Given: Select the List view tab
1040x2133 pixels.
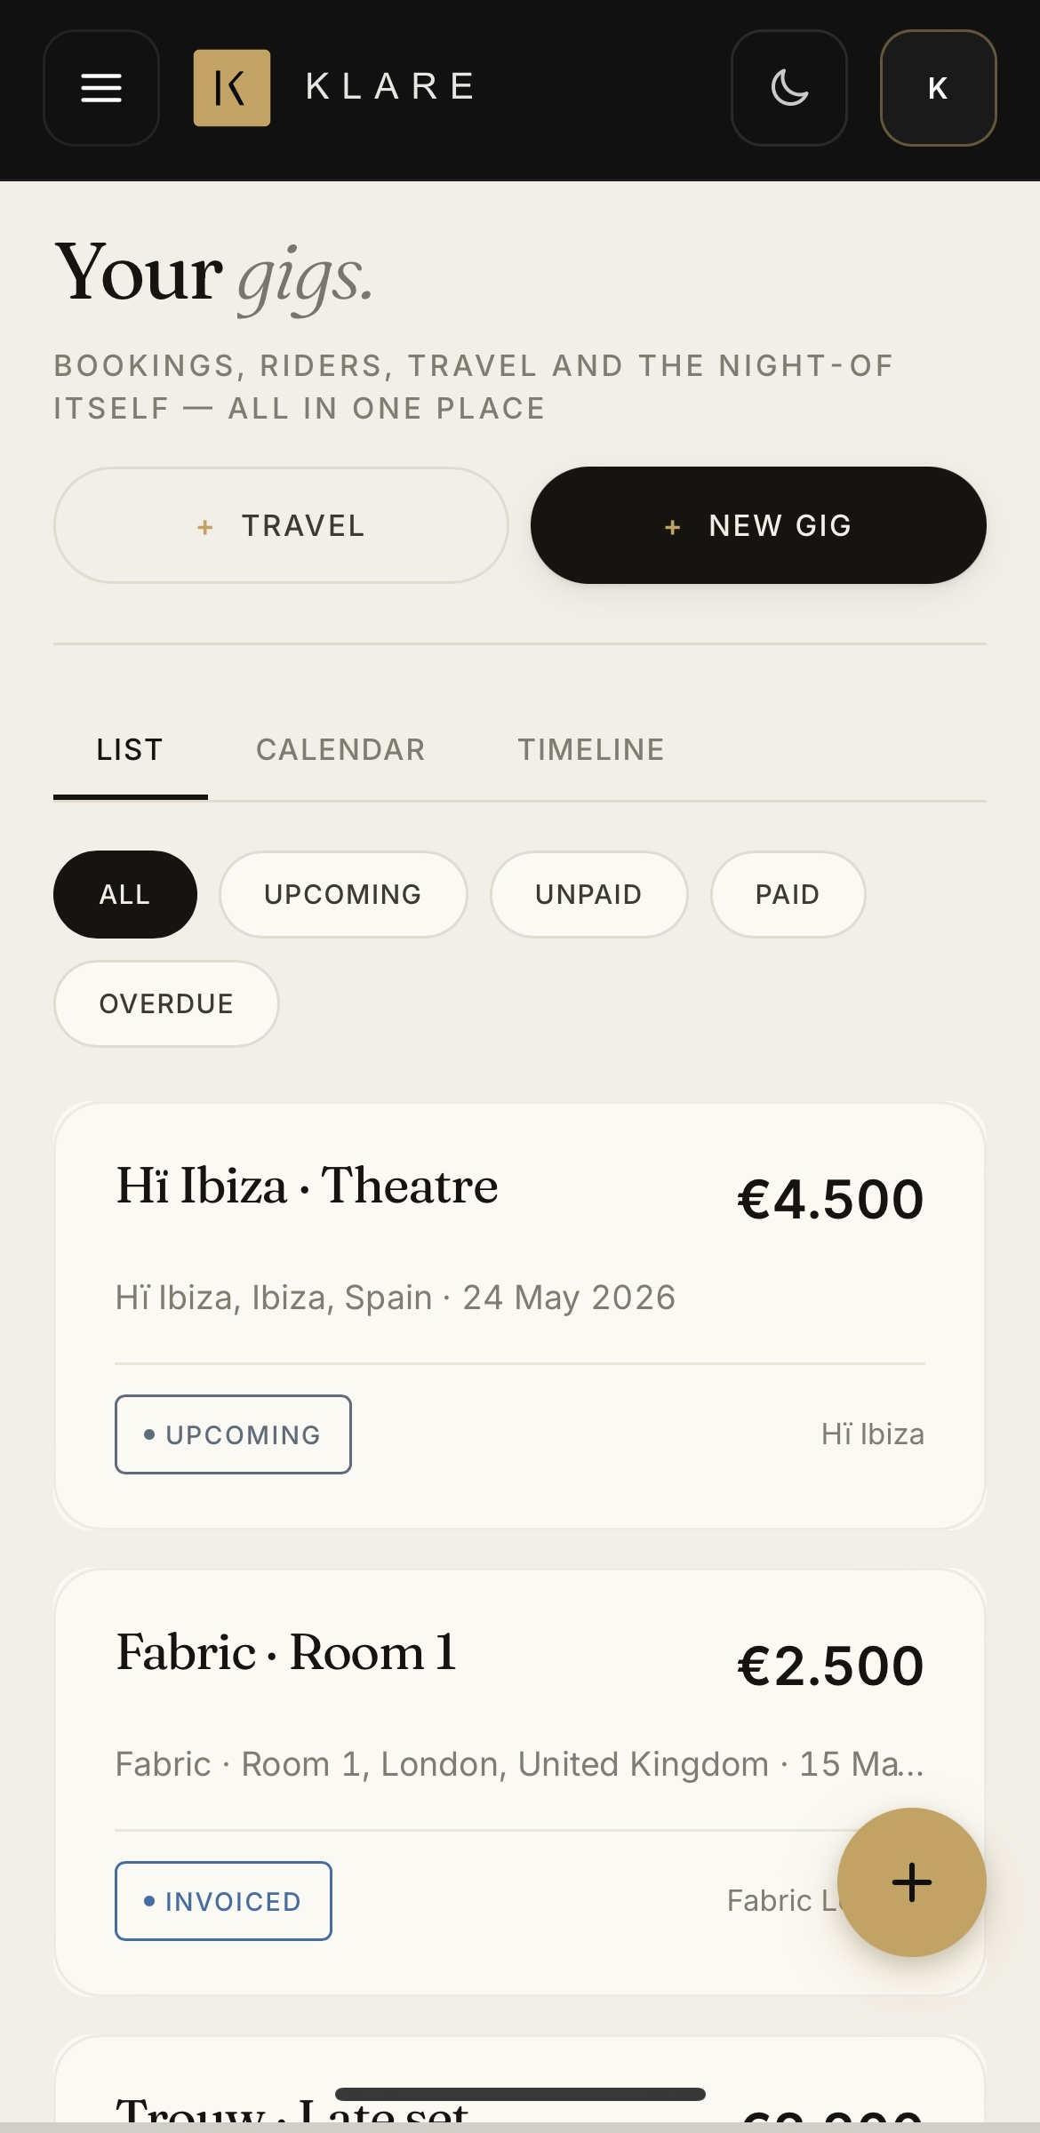Looking at the screenshot, I should coord(130,750).
